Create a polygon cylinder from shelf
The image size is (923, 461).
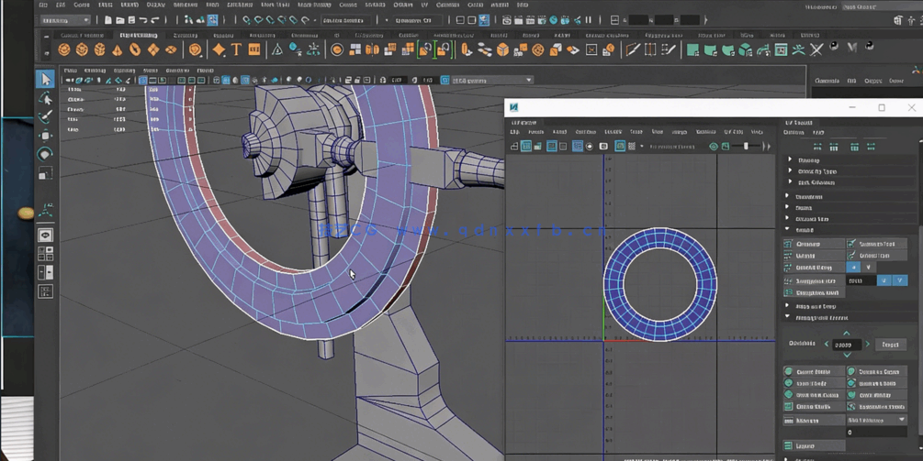100,50
